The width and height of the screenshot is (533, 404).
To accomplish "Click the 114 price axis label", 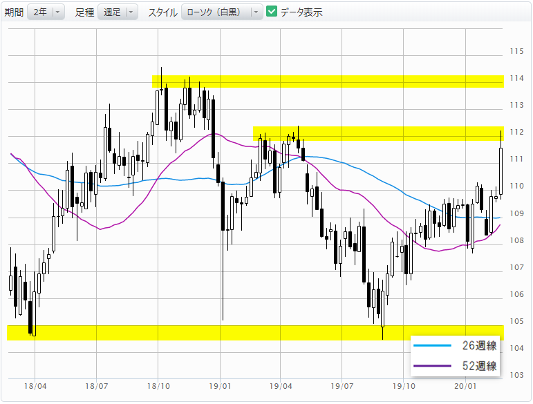I will pyautogui.click(x=516, y=79).
